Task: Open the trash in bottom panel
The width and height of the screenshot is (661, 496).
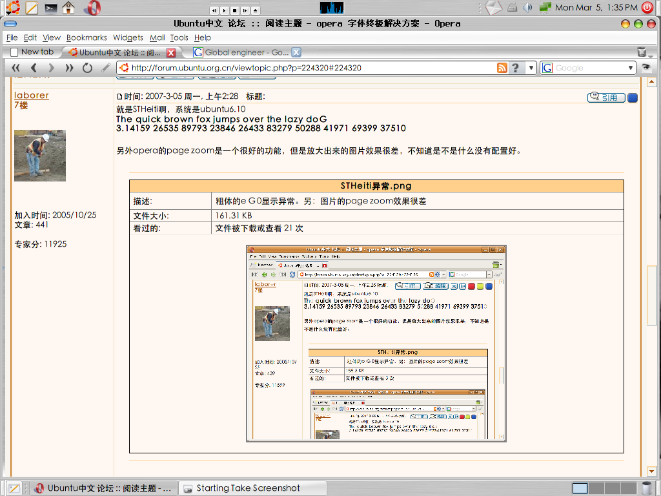Action: 646,488
